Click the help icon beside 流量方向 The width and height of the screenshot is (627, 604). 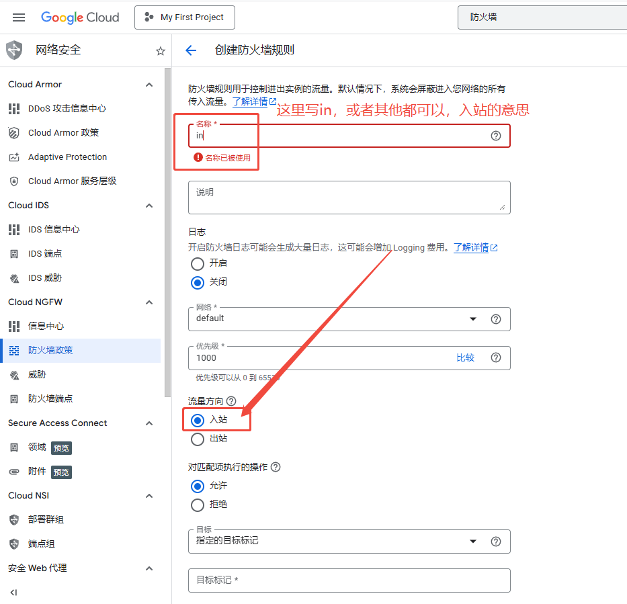coord(231,401)
